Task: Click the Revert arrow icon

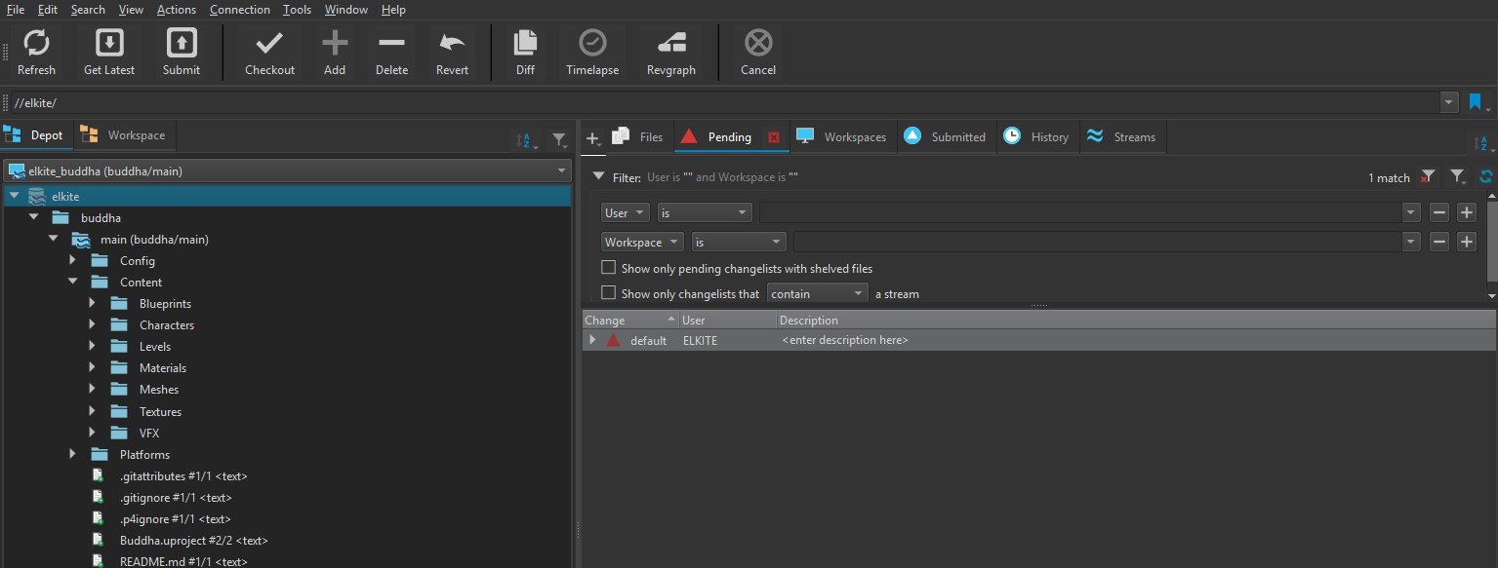Action: point(452,43)
